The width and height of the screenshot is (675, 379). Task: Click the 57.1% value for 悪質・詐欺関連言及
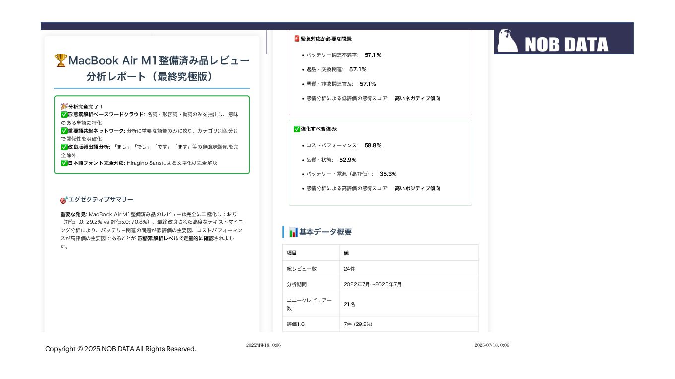click(x=368, y=84)
